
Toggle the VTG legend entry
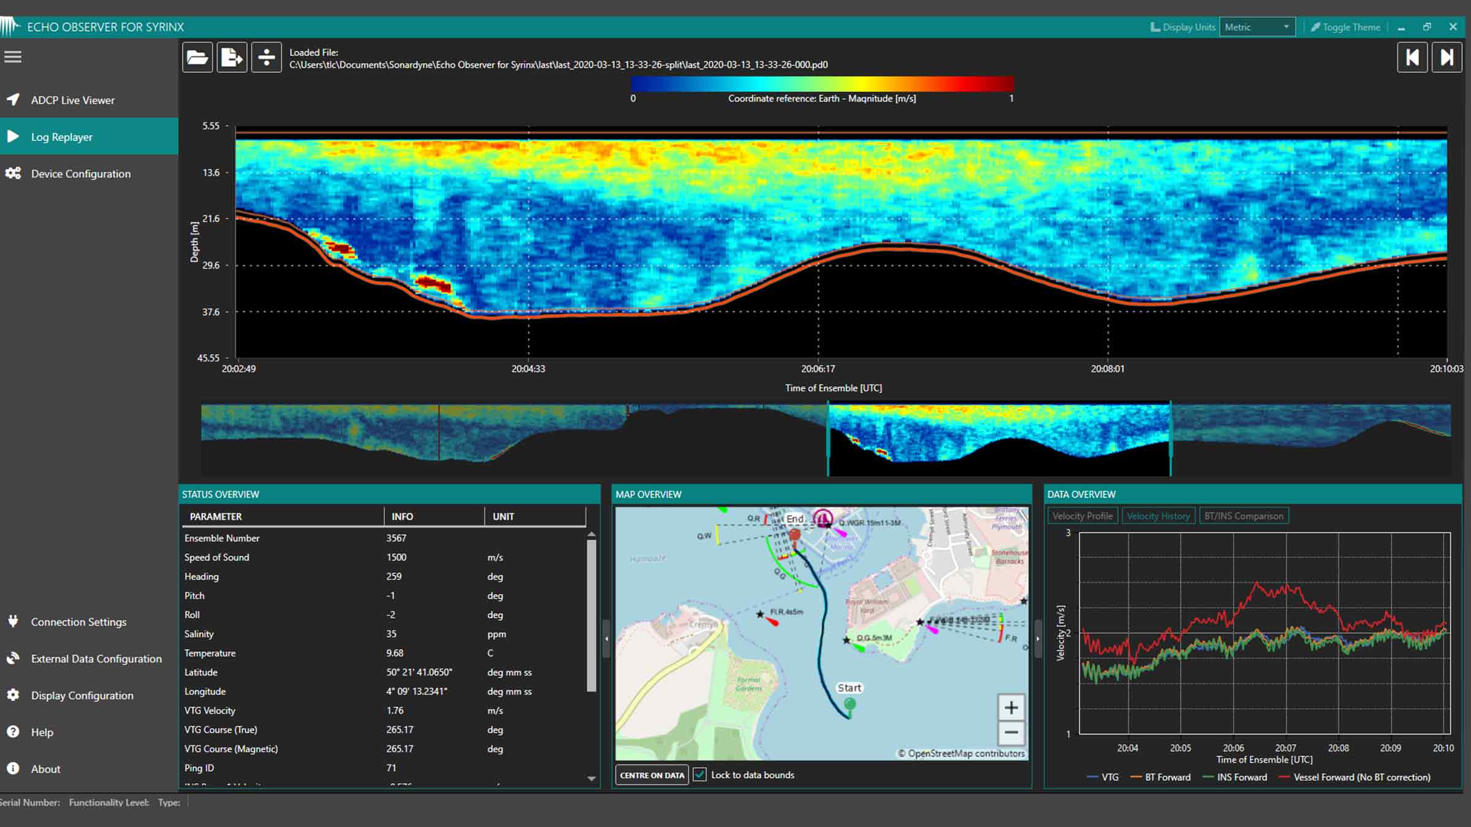(x=1103, y=777)
